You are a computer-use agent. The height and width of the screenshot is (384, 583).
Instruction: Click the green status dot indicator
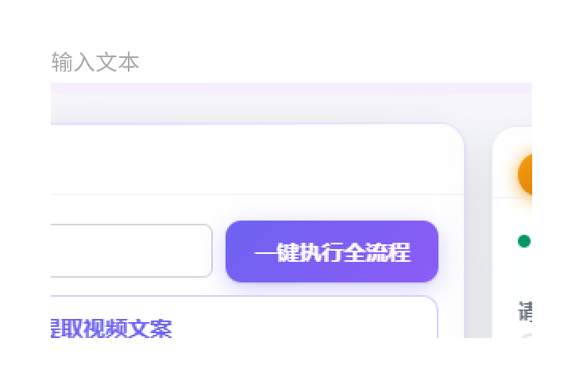tap(523, 241)
